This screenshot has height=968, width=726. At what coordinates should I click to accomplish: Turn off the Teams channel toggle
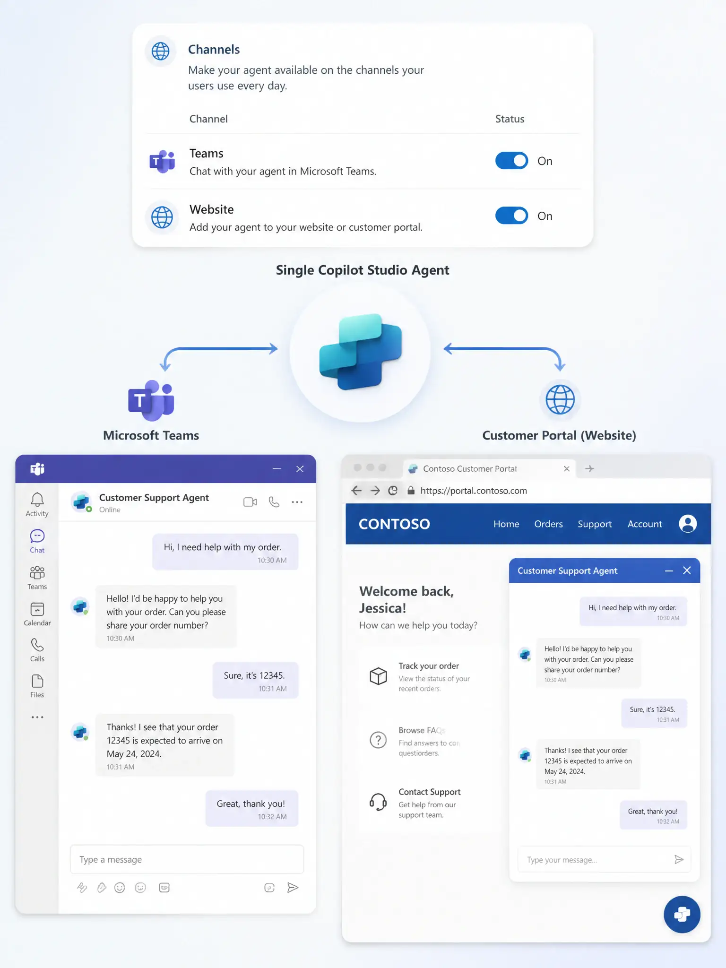[x=511, y=161]
